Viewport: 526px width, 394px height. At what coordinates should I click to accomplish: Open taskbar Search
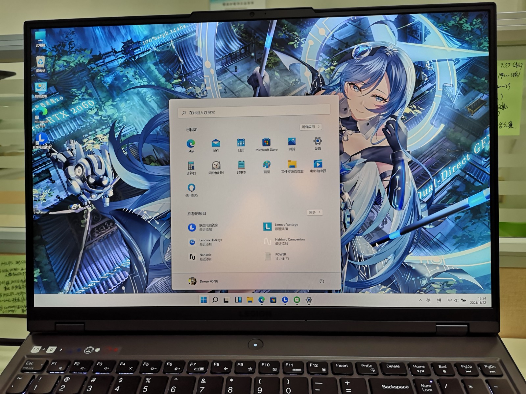[x=215, y=299]
